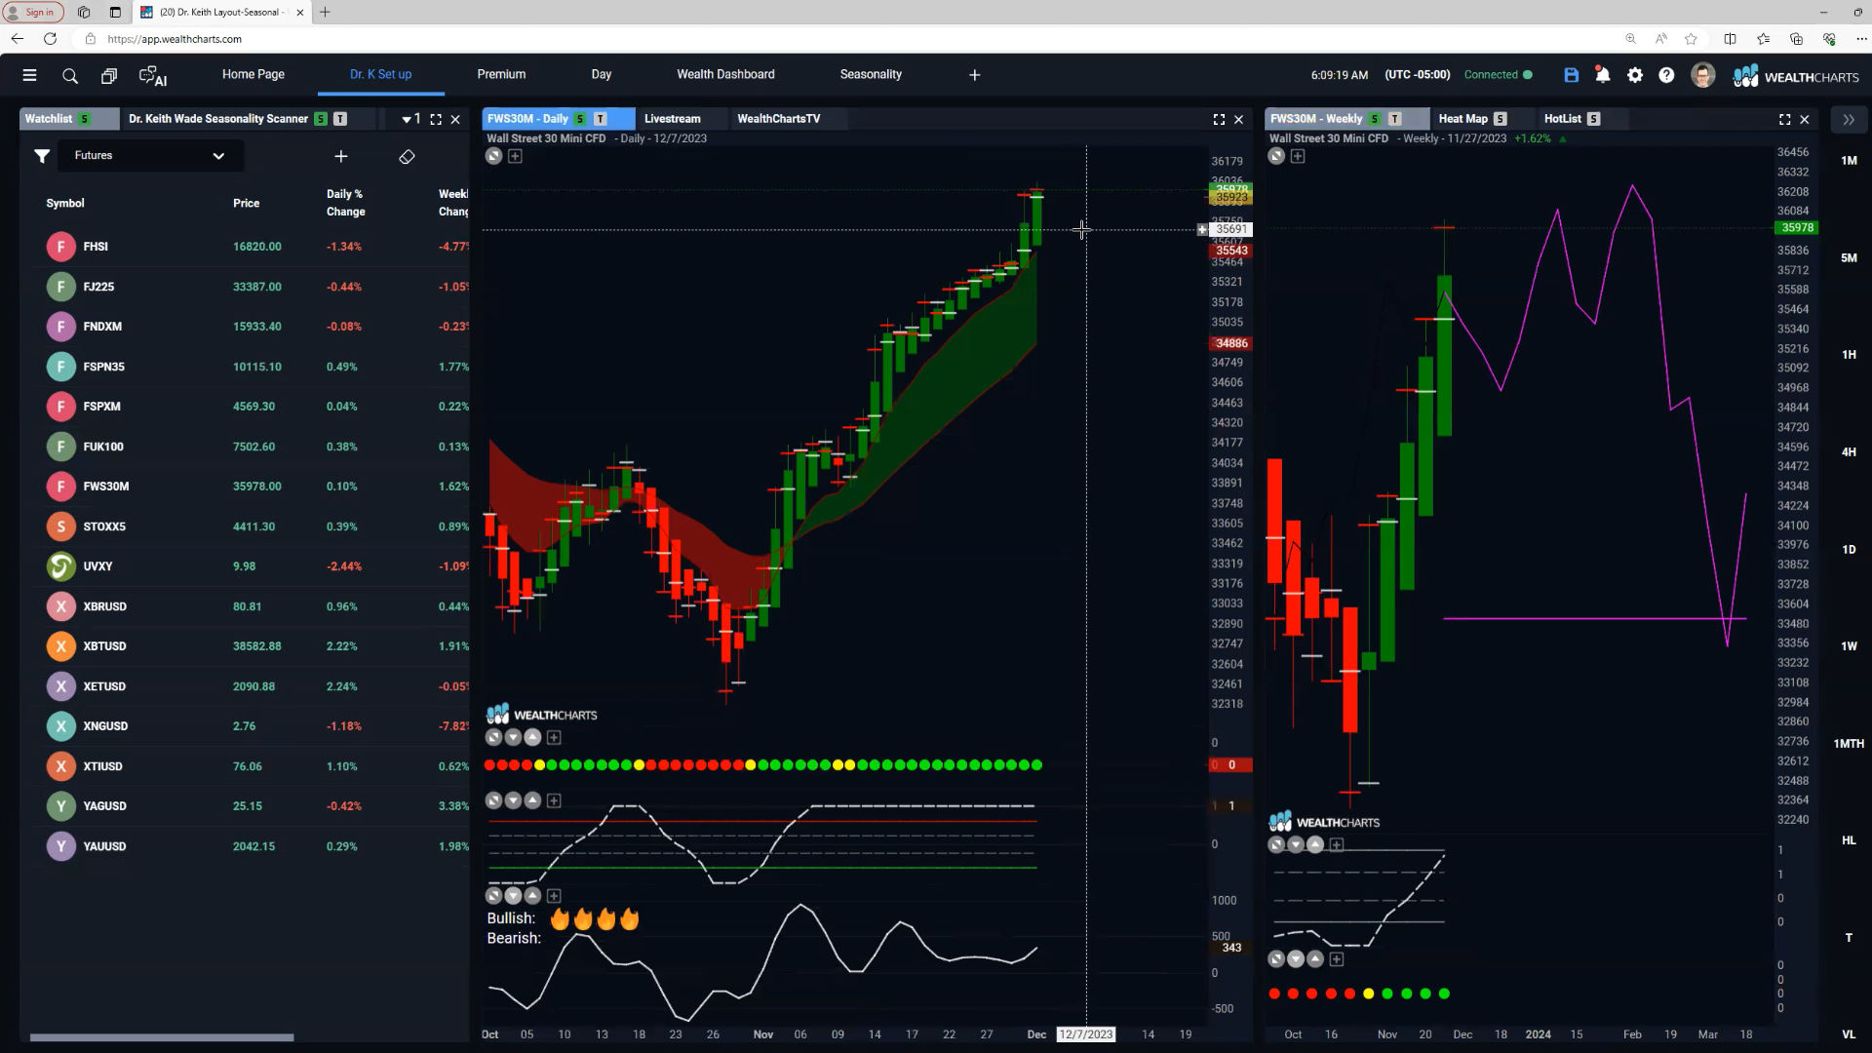Toggle visibility of weekly oscillator pane
This screenshot has height=1053, width=1872.
click(x=1276, y=844)
